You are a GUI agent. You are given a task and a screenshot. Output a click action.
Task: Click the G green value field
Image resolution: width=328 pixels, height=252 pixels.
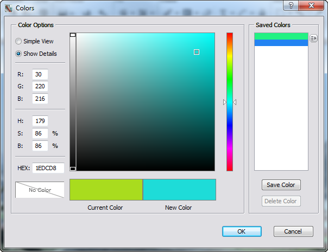[x=40, y=86]
